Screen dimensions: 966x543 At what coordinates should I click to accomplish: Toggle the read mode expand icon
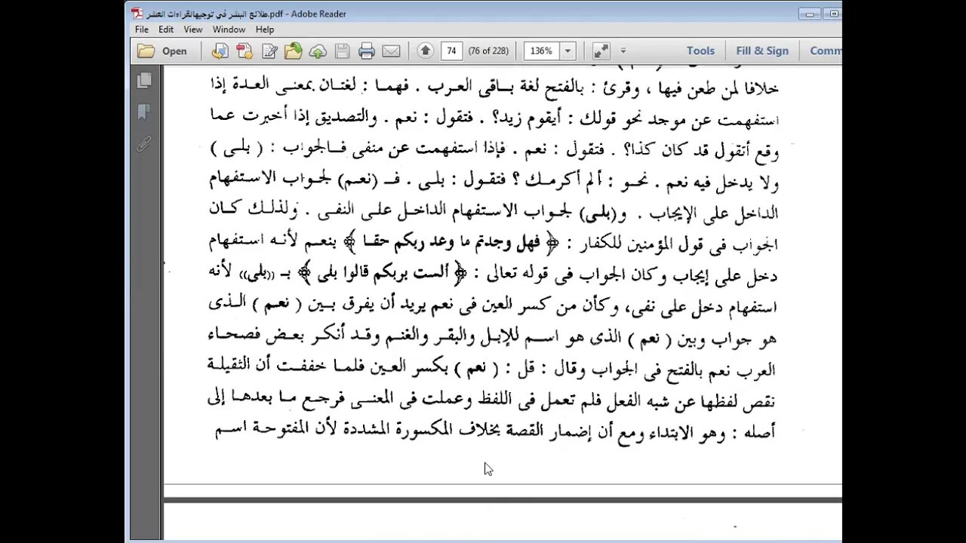[x=601, y=51]
